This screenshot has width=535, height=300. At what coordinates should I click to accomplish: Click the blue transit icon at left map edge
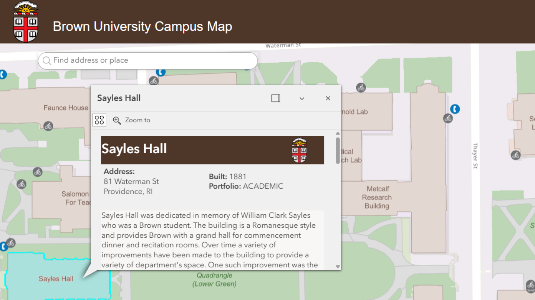3,74
